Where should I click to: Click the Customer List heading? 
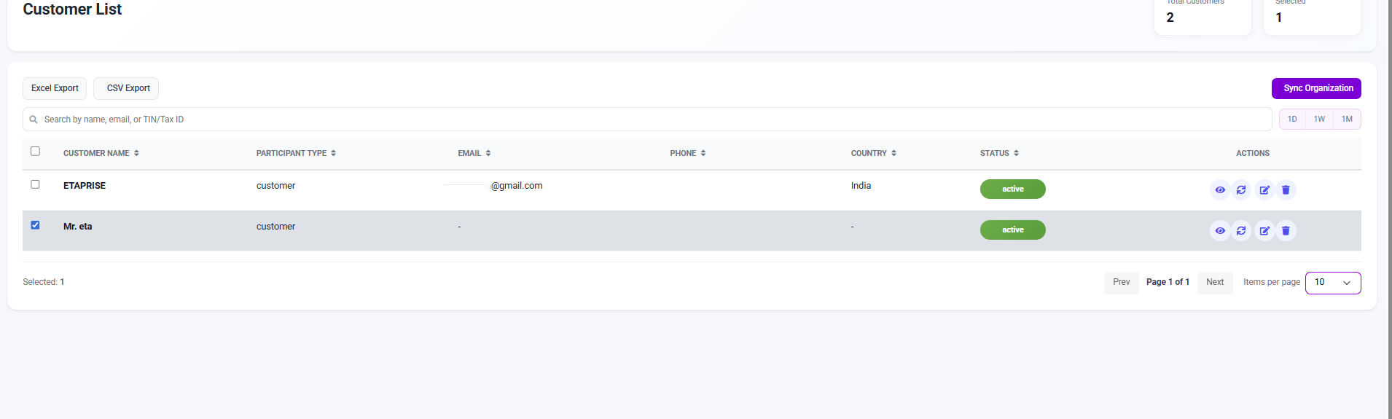point(72,9)
